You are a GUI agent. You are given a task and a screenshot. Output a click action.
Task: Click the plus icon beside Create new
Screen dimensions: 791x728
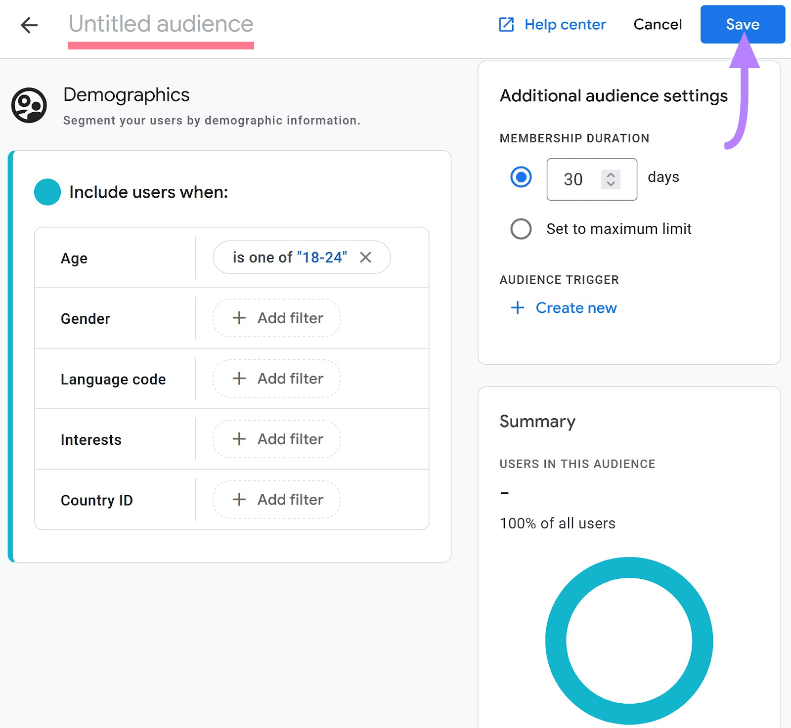click(x=517, y=307)
